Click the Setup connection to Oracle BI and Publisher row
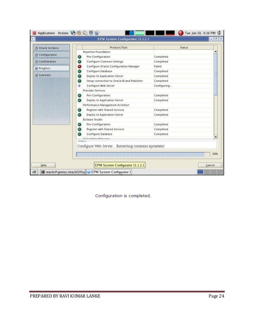Image resolution: width=254 pixels, height=329 pixels. coord(145,81)
